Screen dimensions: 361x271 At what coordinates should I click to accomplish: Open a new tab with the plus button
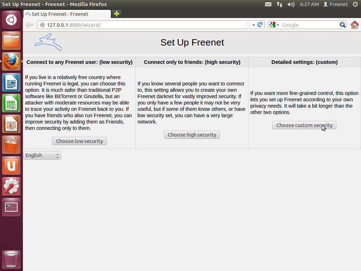pyautogui.click(x=116, y=13)
